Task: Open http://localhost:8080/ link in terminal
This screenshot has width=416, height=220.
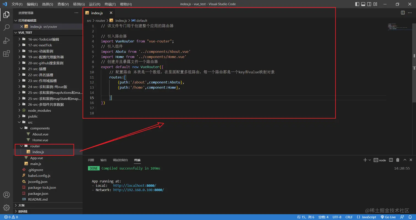Action: 135,186
